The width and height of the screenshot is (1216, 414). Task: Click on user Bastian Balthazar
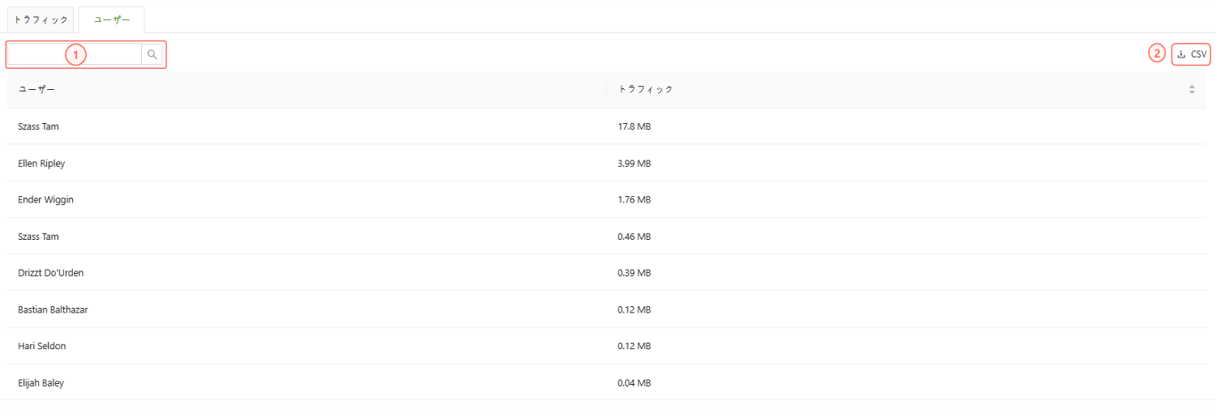53,309
